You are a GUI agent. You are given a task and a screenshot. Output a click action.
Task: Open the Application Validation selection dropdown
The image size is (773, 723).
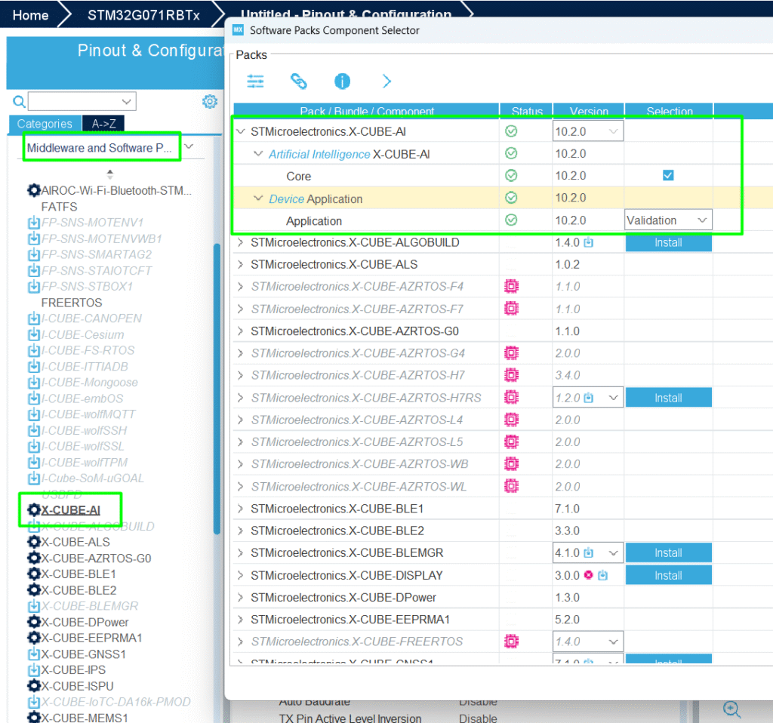pyautogui.click(x=702, y=220)
